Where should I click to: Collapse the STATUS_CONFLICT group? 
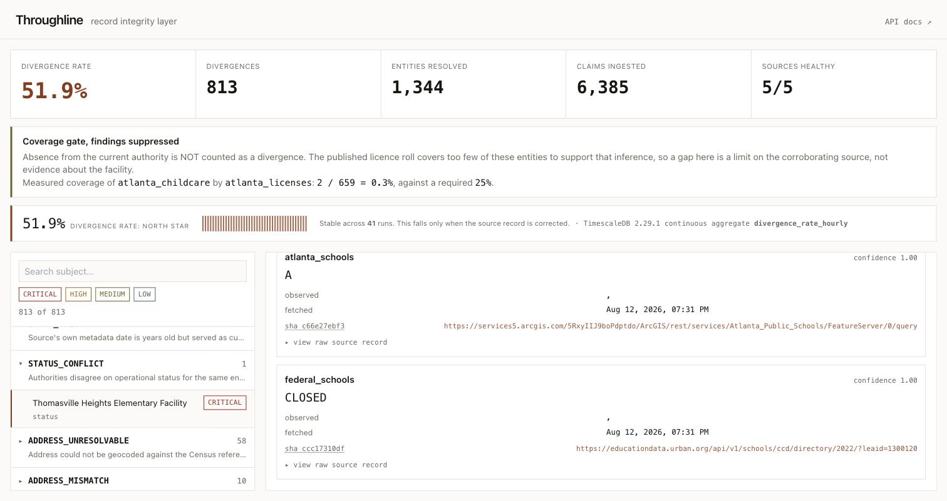click(x=133, y=370)
